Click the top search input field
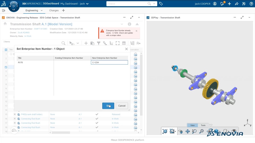Viewport: 255px width, 143px height. [127, 3]
